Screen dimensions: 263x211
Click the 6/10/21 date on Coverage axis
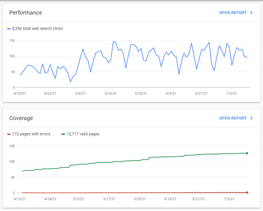tap(170, 199)
